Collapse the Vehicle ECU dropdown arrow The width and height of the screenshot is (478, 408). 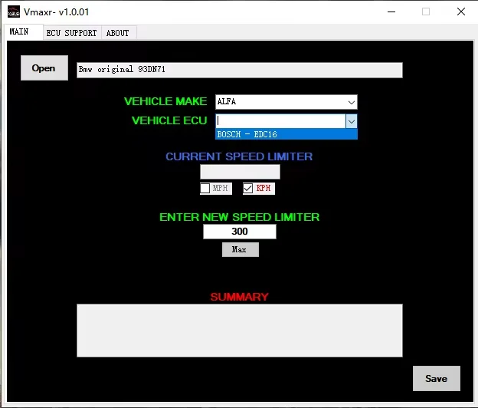(351, 121)
